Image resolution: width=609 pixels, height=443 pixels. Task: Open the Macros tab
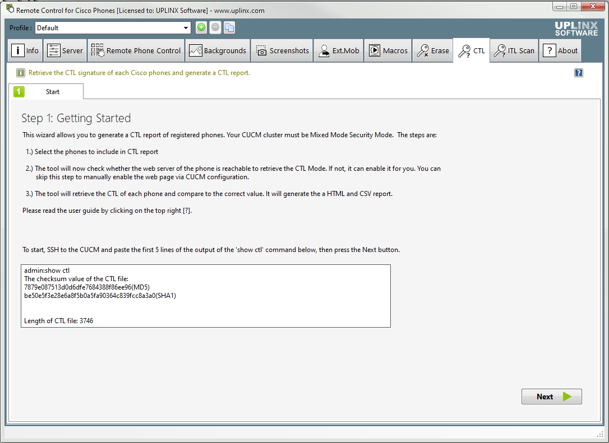click(388, 50)
